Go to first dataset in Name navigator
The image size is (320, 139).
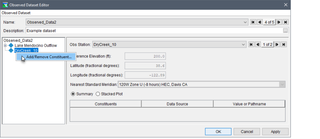click(253, 22)
